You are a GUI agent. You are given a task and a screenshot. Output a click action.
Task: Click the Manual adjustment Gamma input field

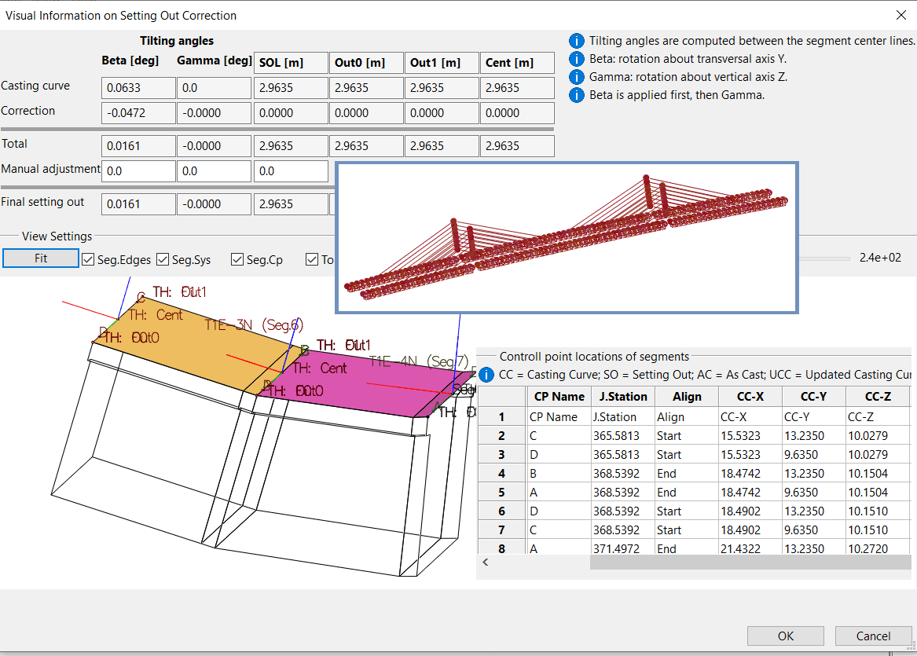click(214, 170)
